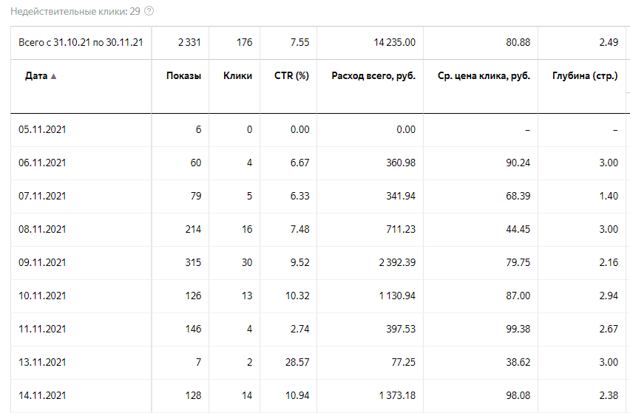The width and height of the screenshot is (630, 413).
Task: Select the 05.11.2021 date row
Action: pos(42,129)
